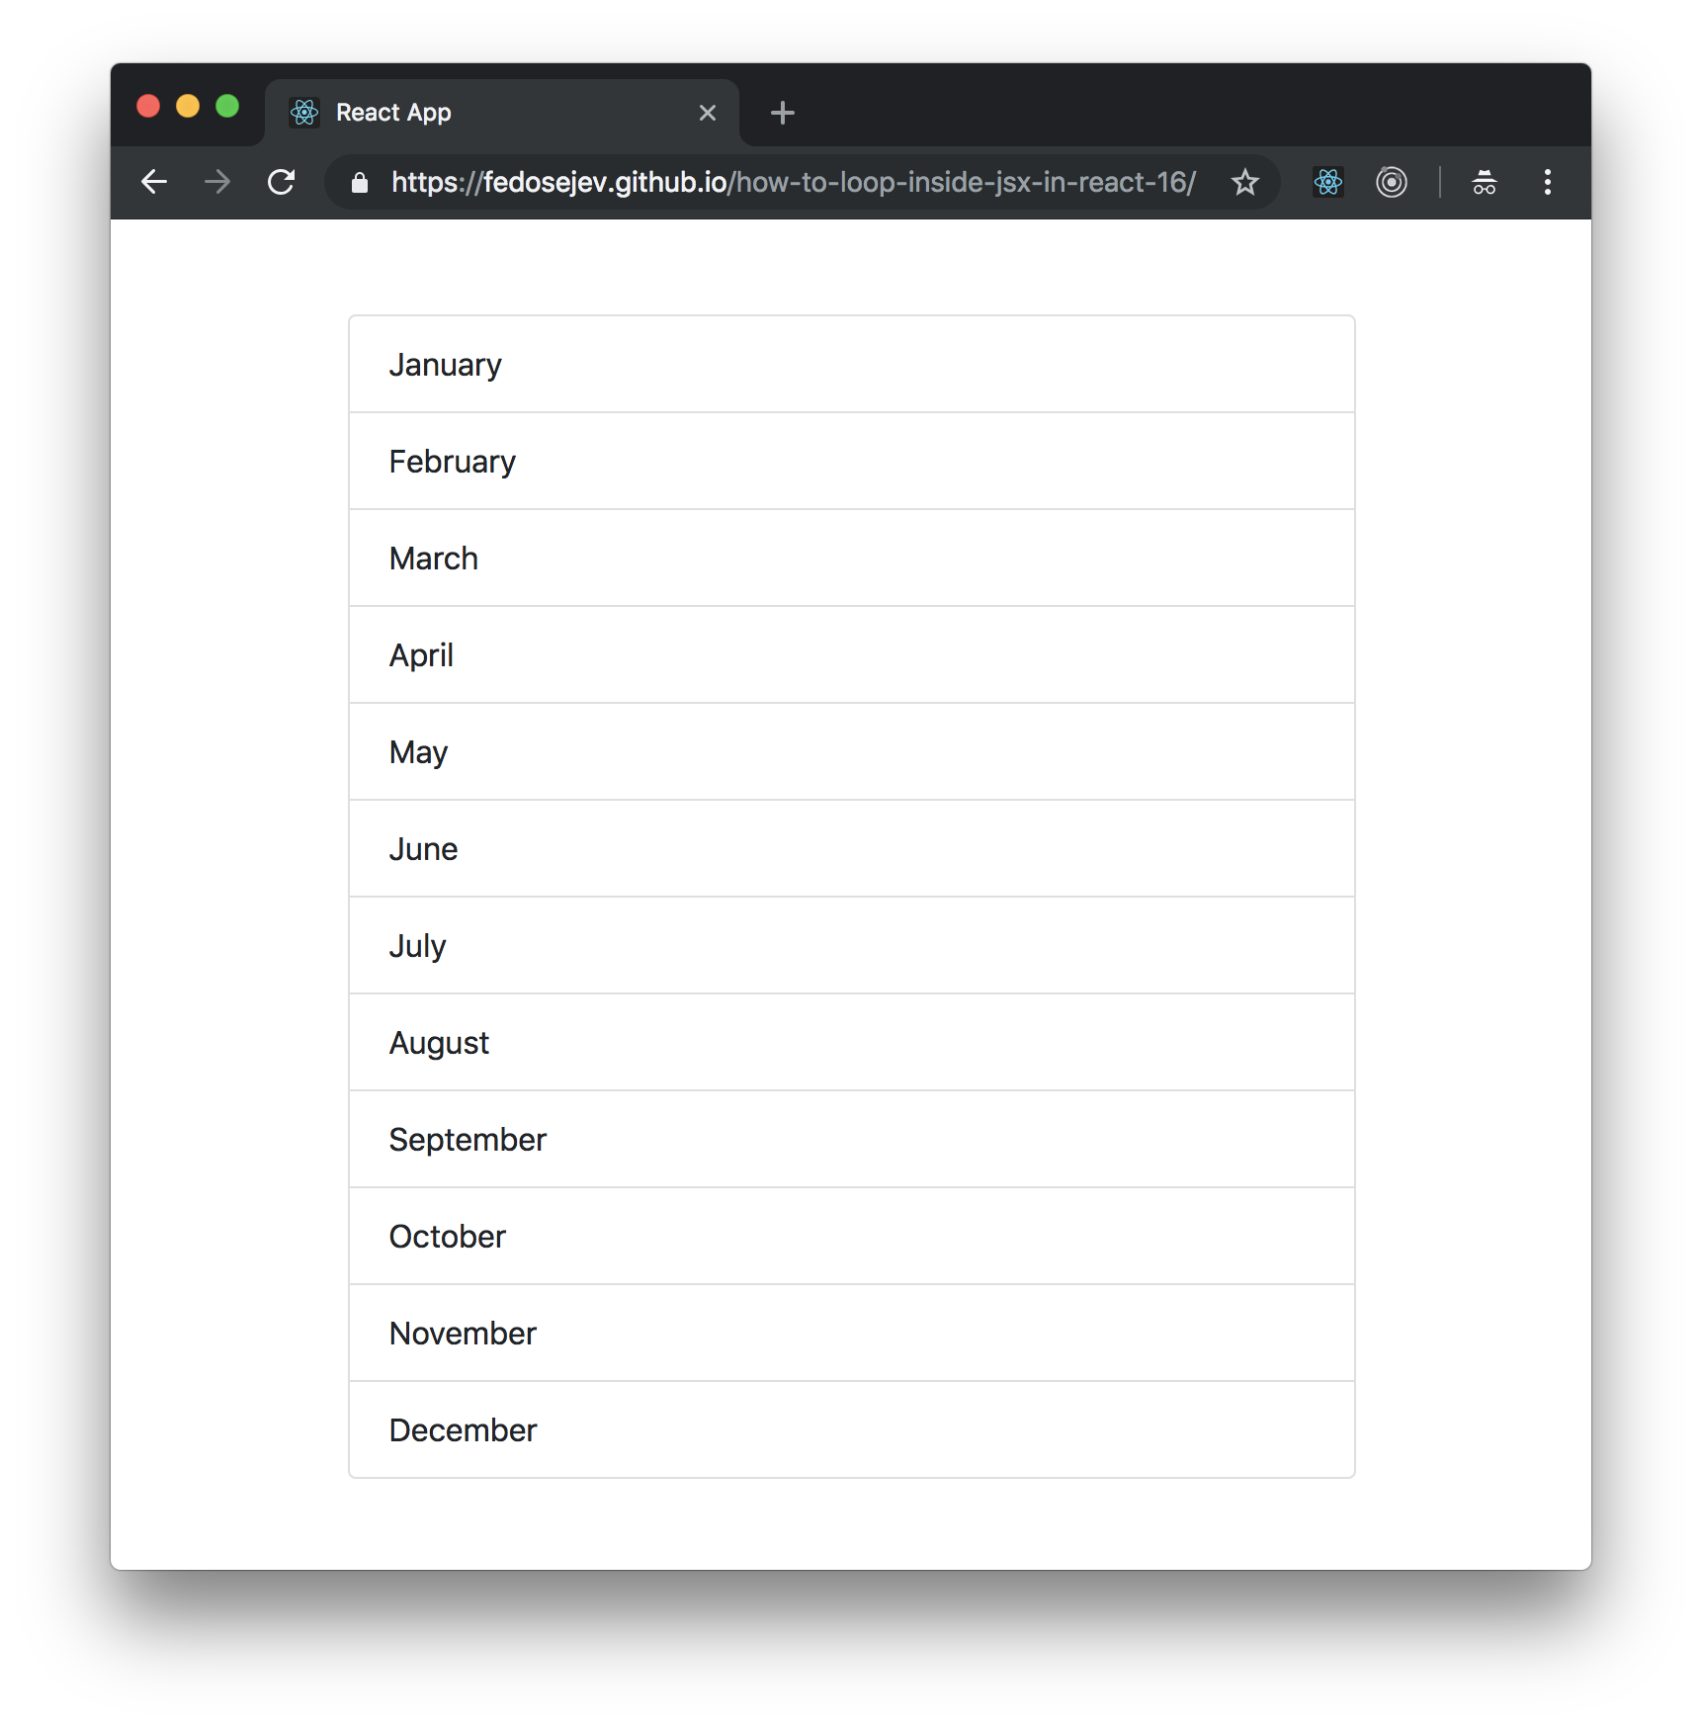
Task: Select February from the month list
Action: pos(850,461)
